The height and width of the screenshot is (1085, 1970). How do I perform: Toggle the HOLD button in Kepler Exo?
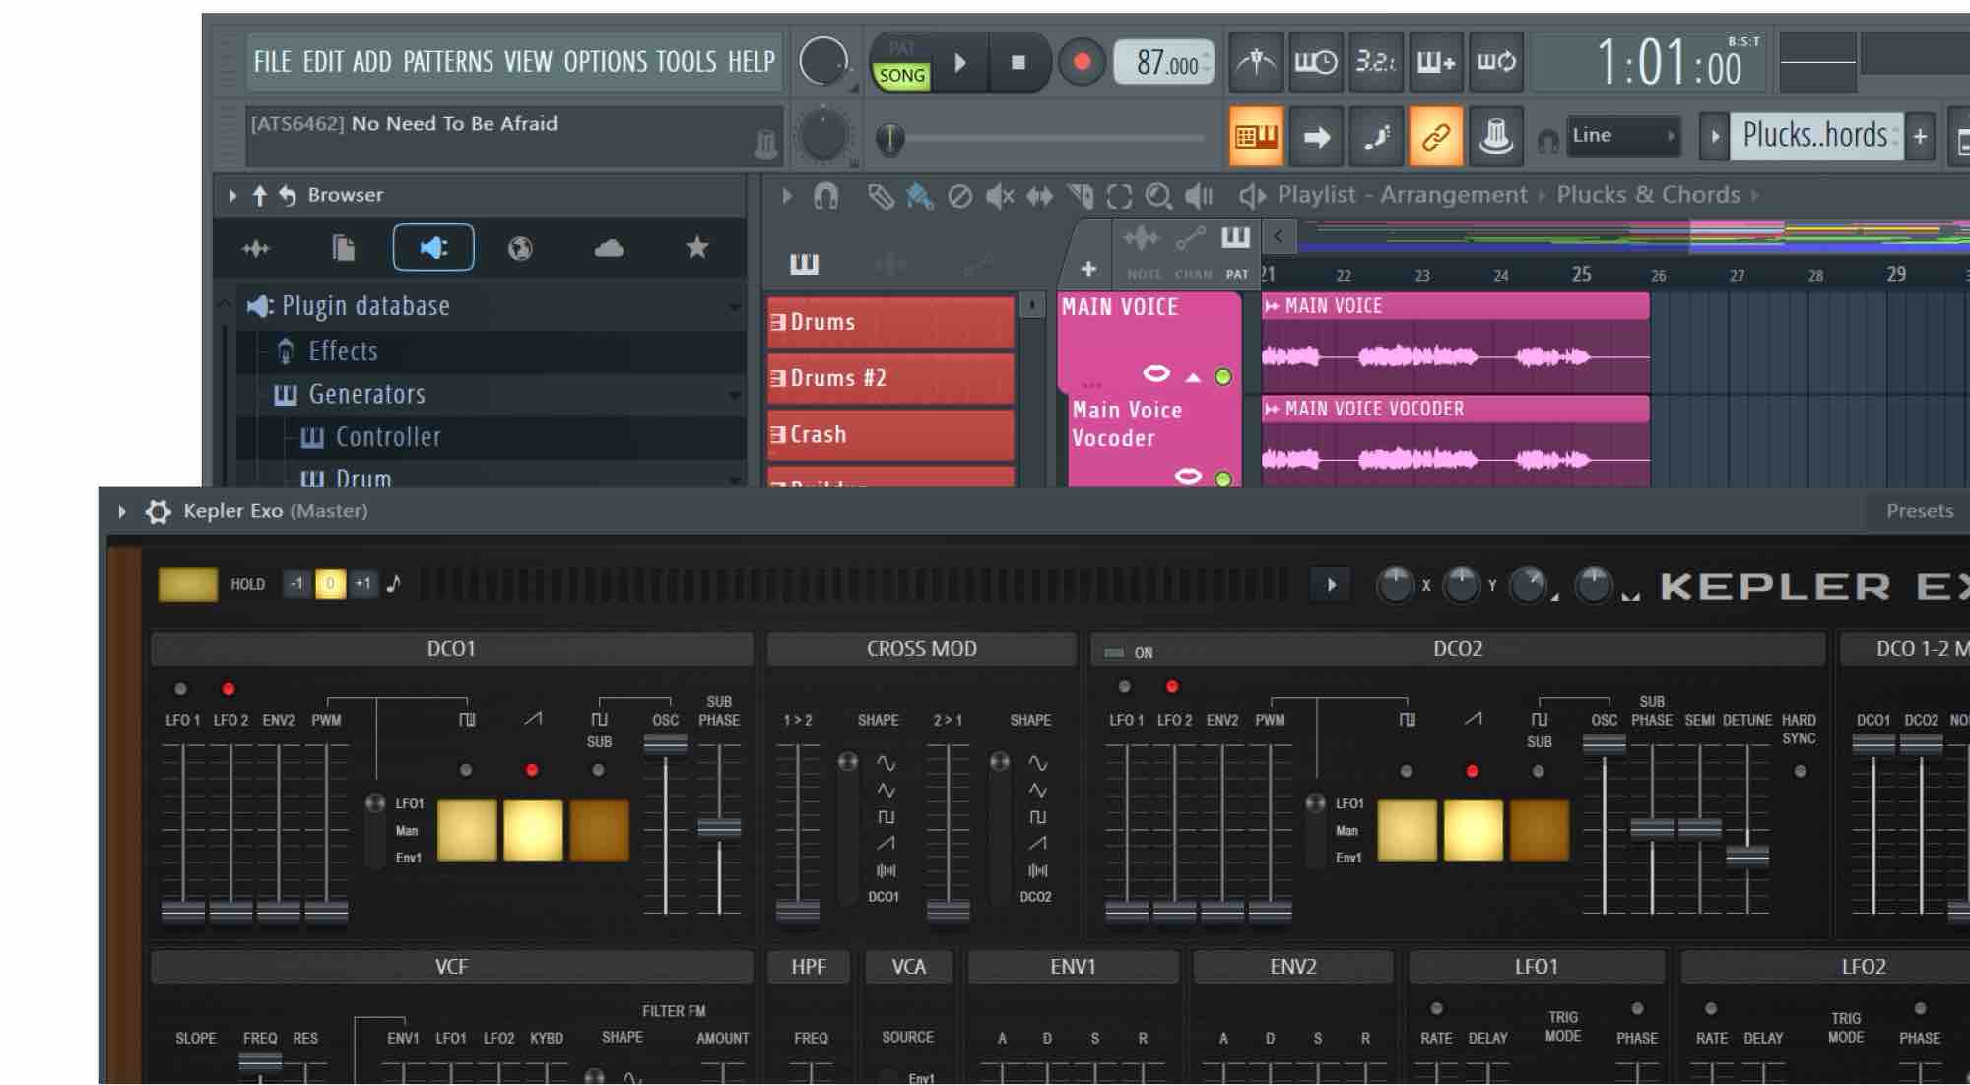[x=188, y=584]
